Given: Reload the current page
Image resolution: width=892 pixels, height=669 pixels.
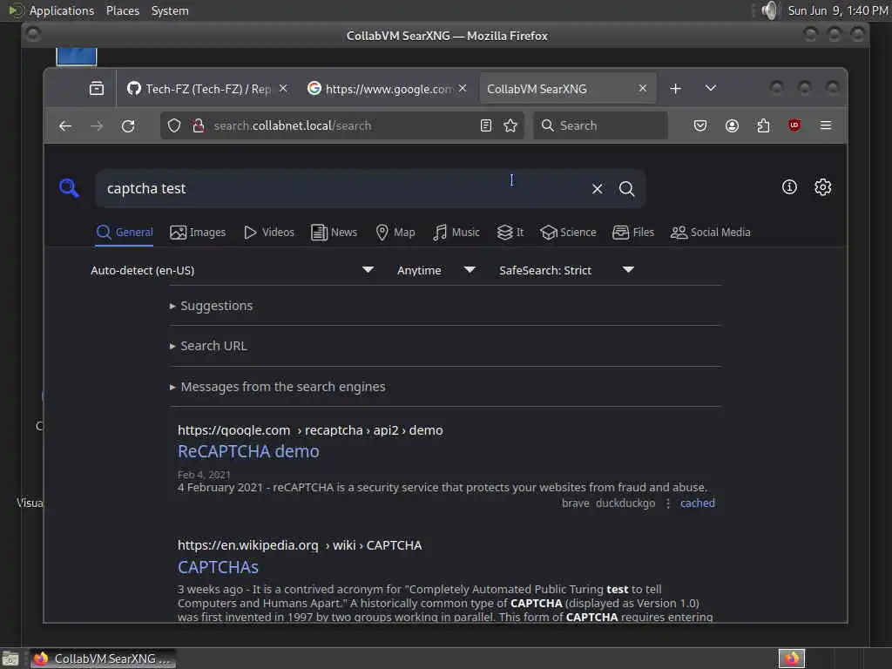Looking at the screenshot, I should pyautogui.click(x=128, y=125).
